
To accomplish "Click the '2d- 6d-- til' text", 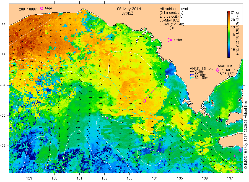I will click(228, 70).
